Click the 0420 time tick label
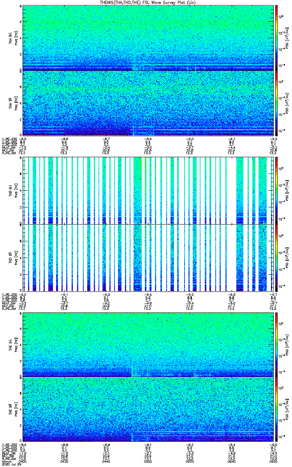Viewport: 292px width, 467px height. tap(65, 462)
